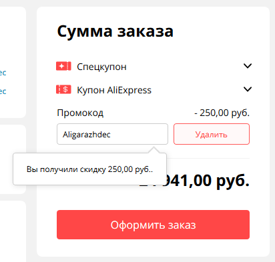Click the Сумма заказа heading

click(x=115, y=31)
